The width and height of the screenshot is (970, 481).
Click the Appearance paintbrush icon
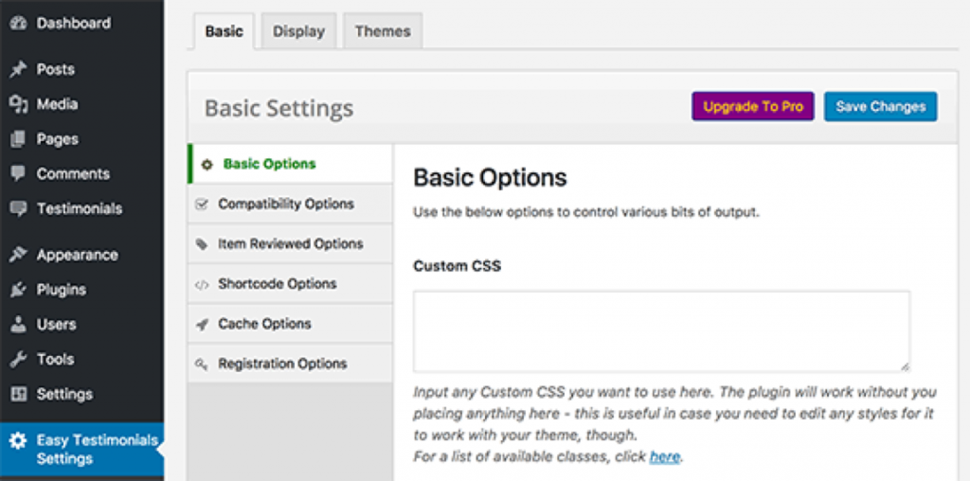[x=19, y=255]
